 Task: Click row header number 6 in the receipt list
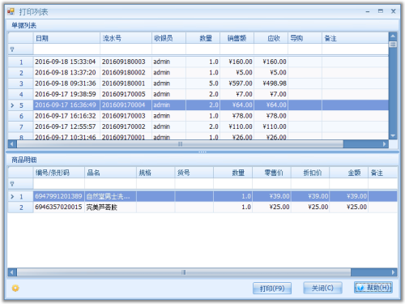coord(21,116)
